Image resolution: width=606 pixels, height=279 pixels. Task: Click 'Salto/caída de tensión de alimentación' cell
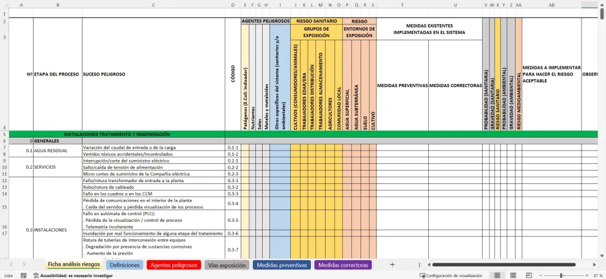[153, 168]
